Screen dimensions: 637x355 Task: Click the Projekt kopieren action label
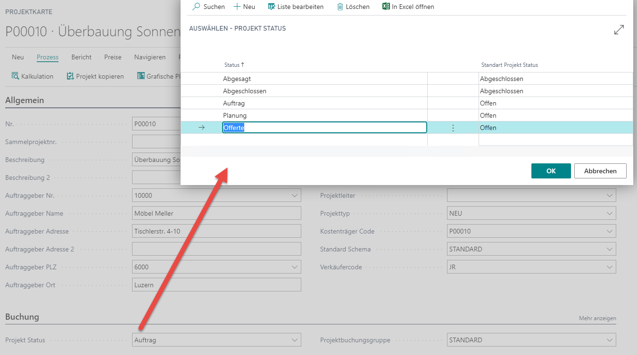pyautogui.click(x=100, y=76)
